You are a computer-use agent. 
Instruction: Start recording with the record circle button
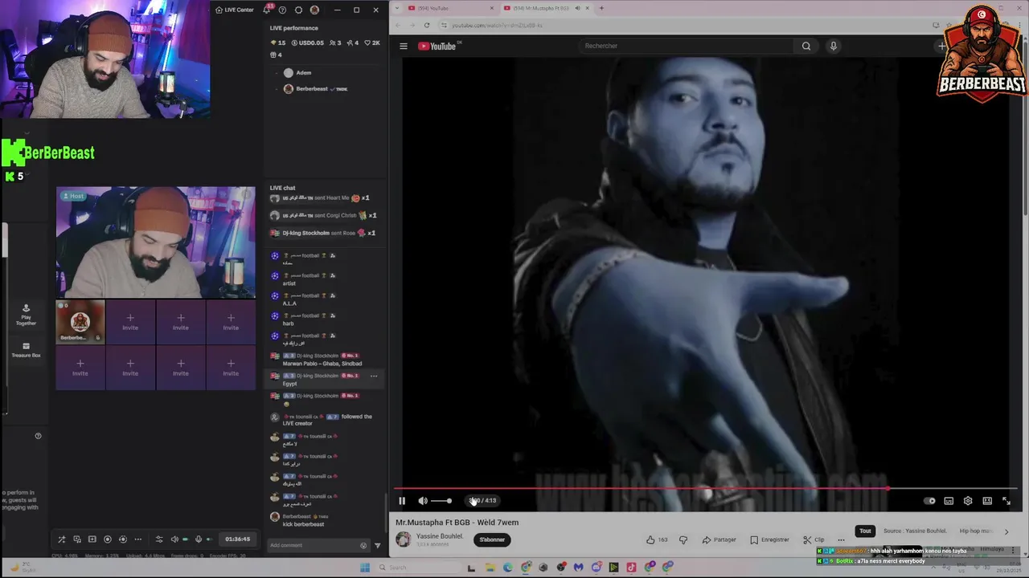point(107,539)
